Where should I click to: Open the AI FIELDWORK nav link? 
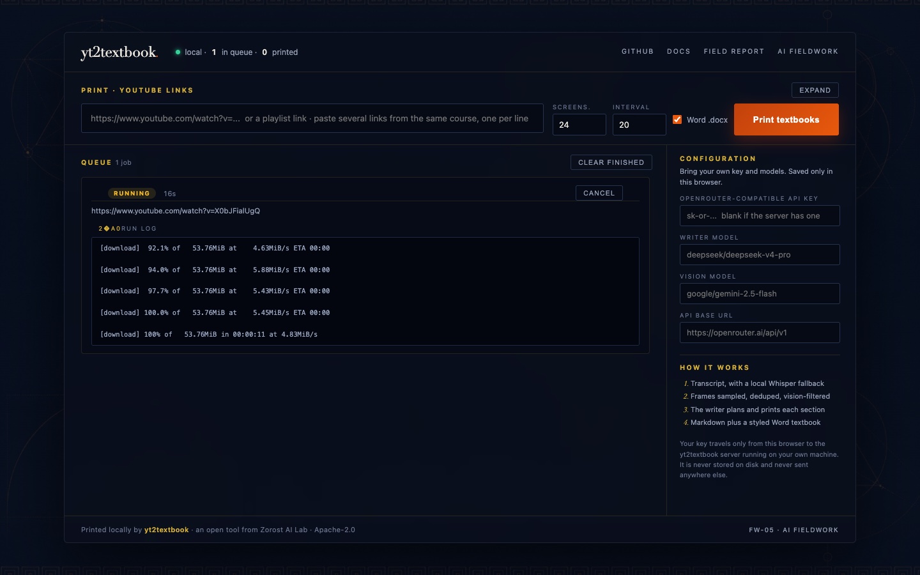coord(808,52)
